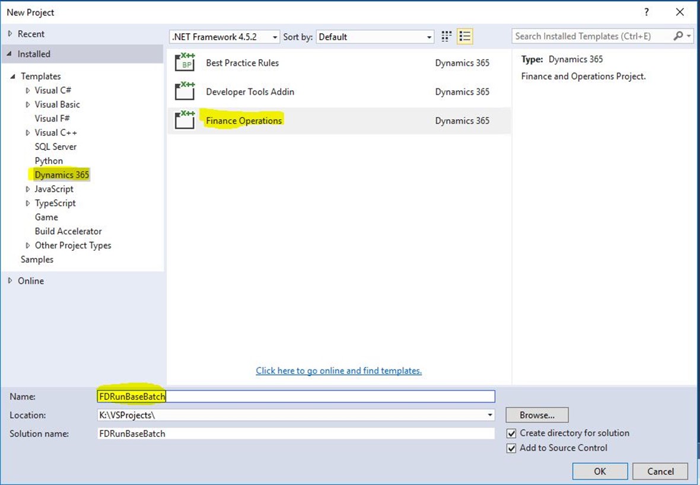The width and height of the screenshot is (700, 485).
Task: Expand the JavaScript node
Action: tap(28, 189)
